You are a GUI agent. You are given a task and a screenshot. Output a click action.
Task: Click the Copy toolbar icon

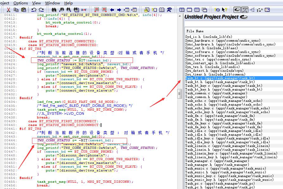coord(16,10)
